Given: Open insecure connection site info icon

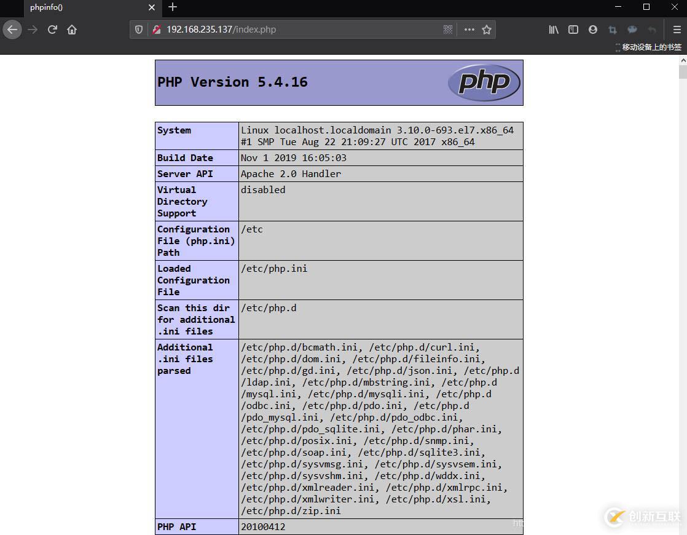Looking at the screenshot, I should pos(157,30).
